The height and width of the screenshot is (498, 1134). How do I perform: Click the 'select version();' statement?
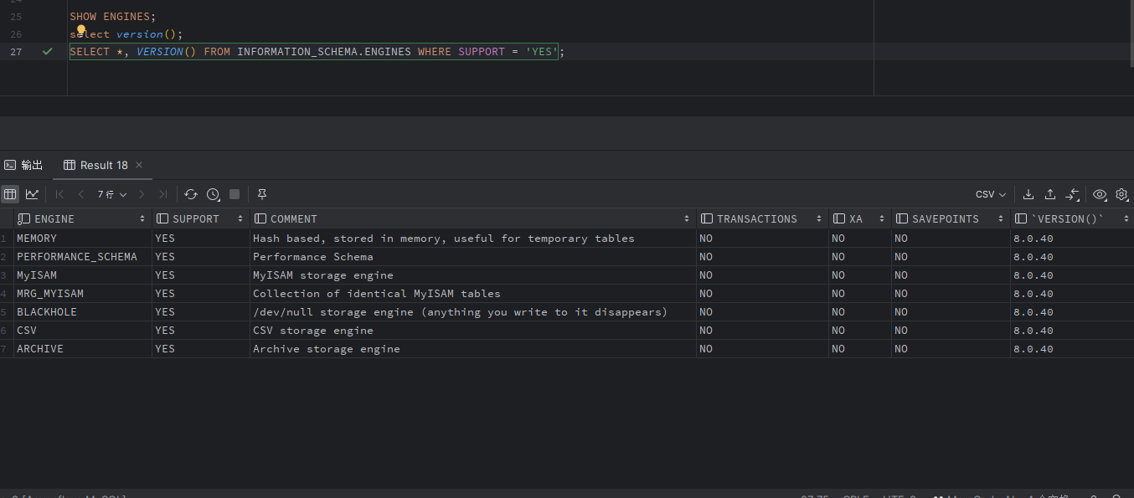pos(126,34)
